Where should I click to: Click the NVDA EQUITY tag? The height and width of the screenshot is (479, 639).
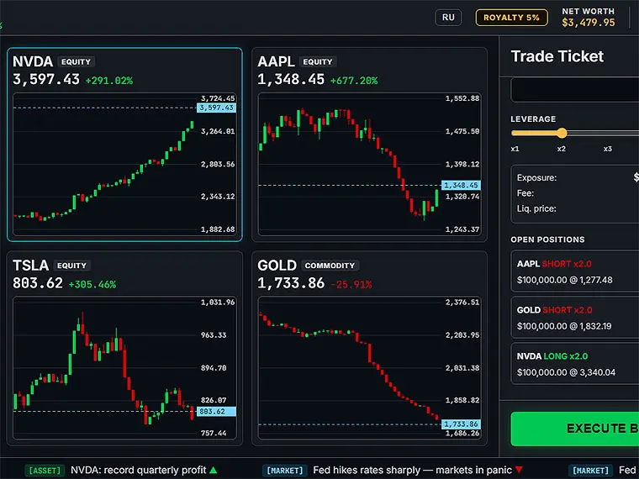pyautogui.click(x=76, y=62)
